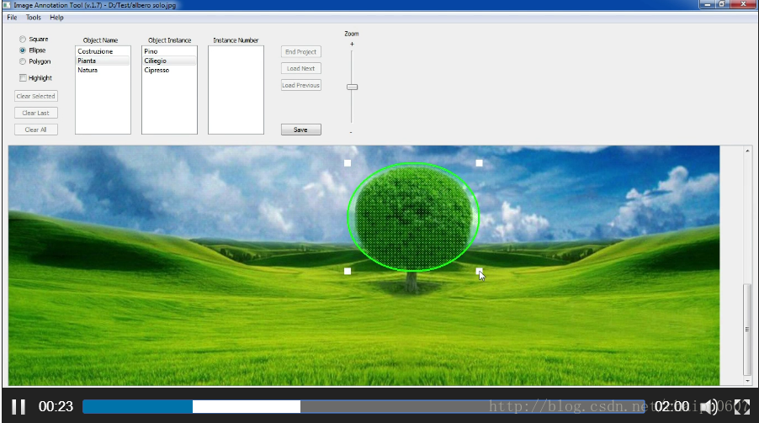Image resolution: width=759 pixels, height=423 pixels.
Task: Click the zoom minus sign
Action: pyautogui.click(x=351, y=132)
